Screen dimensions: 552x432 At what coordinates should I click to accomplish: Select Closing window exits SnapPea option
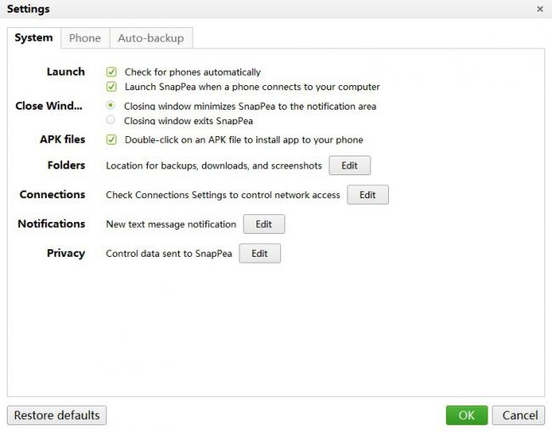(111, 121)
